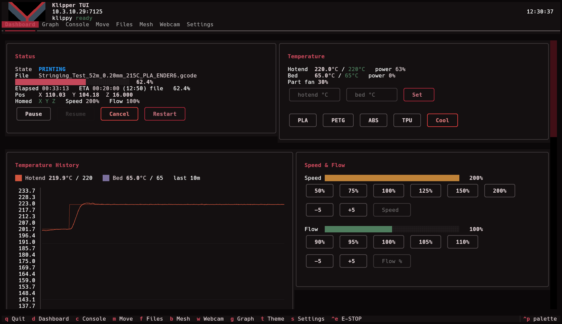
Task: Click the gcode file name text
Action: click(x=118, y=75)
